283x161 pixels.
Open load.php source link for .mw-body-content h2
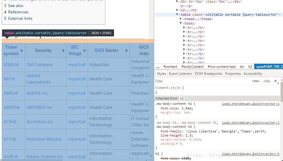coord(250,104)
